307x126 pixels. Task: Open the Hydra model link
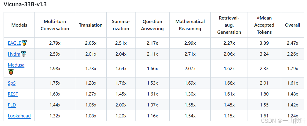pos(14,54)
